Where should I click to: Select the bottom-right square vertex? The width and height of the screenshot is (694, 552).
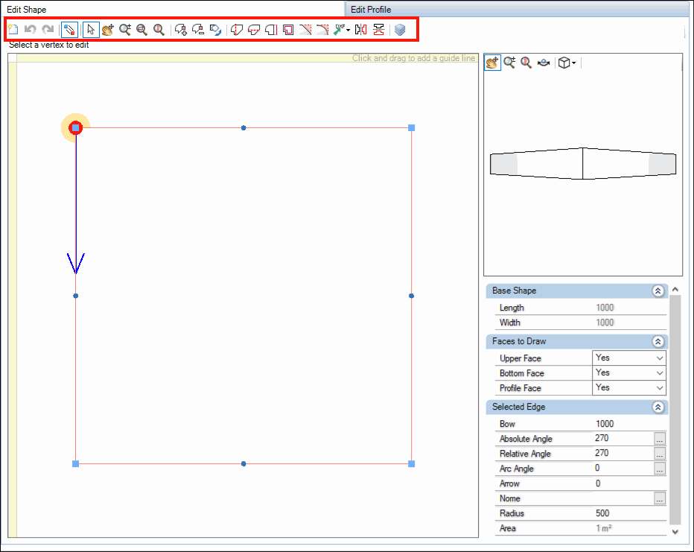click(x=412, y=464)
